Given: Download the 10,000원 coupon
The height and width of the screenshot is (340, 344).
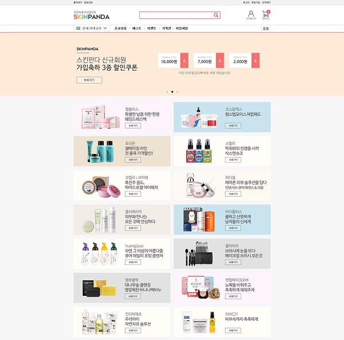Looking at the screenshot, I should tap(184, 60).
